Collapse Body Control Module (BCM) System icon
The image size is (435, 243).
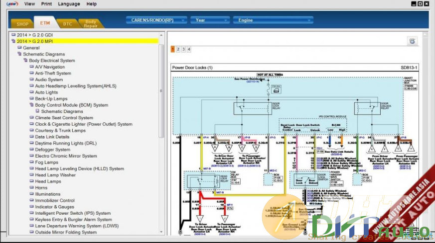(x=31, y=105)
